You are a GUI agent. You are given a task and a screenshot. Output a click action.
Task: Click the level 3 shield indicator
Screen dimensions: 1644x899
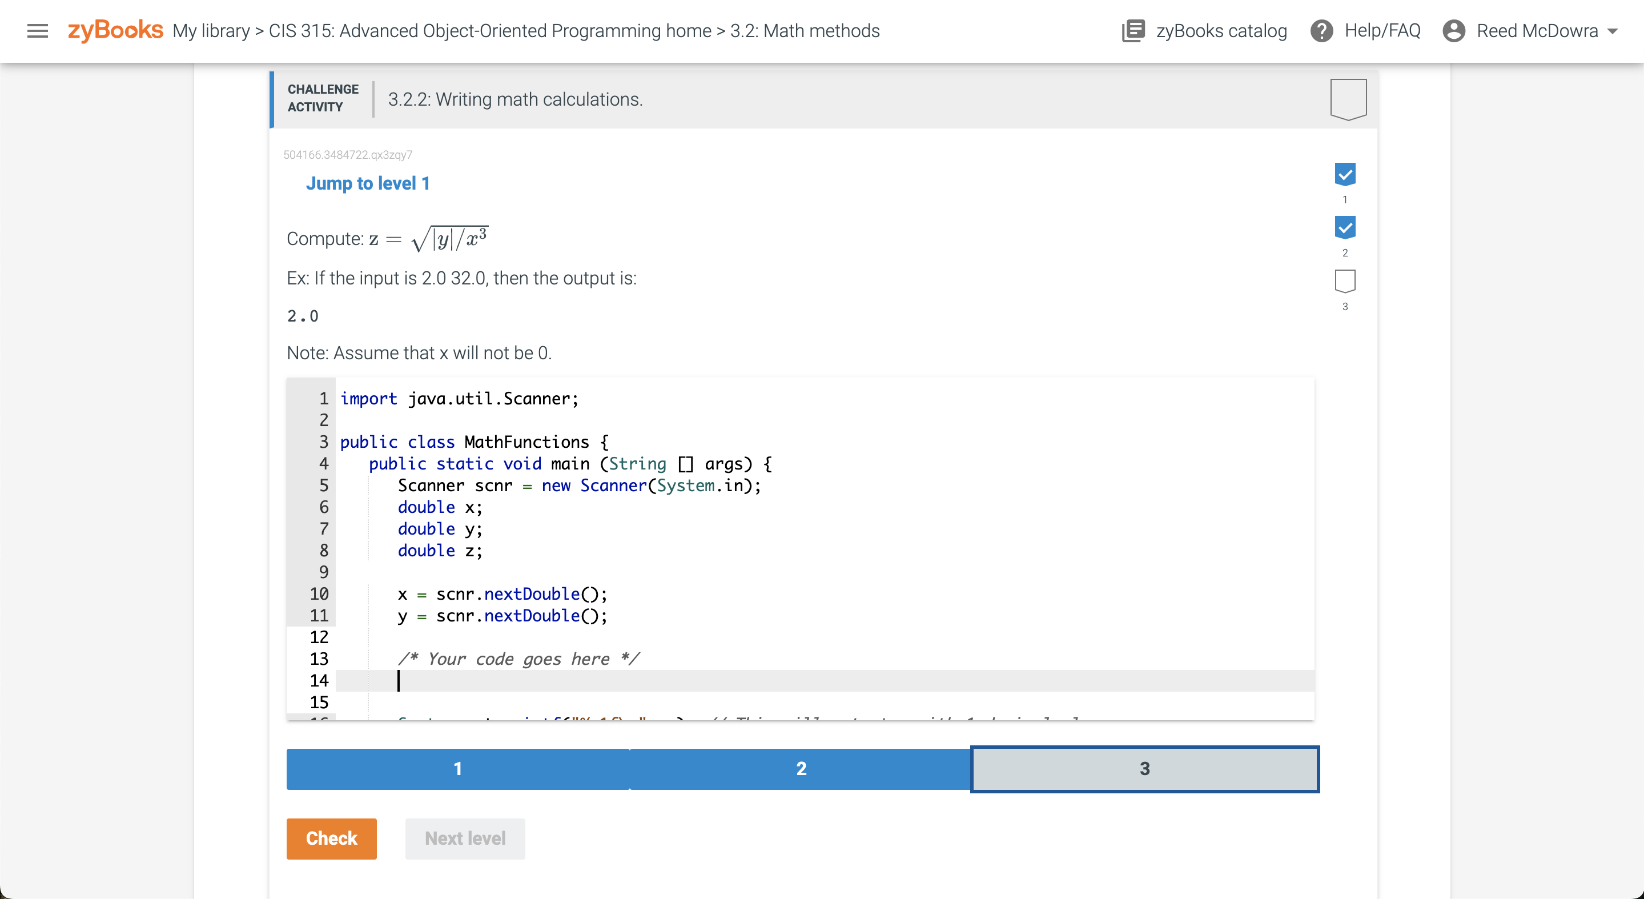click(1345, 279)
